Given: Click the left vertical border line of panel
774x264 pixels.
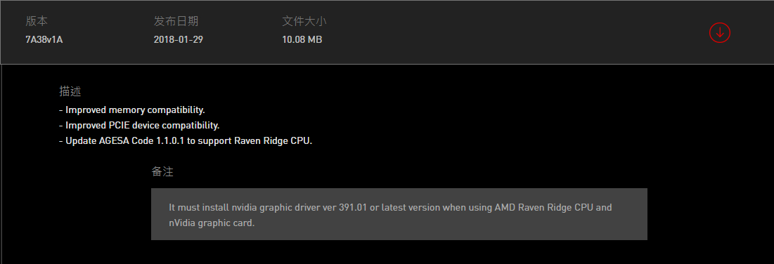Looking at the screenshot, I should pyautogui.click(x=1, y=164).
